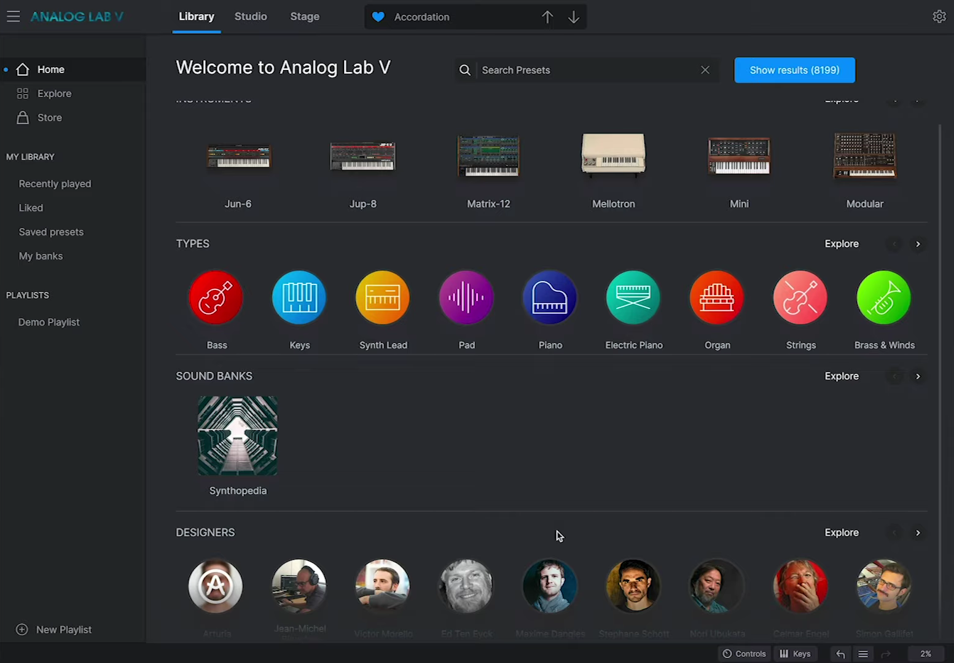The height and width of the screenshot is (663, 954).
Task: Create a New Playlist
Action: 53,629
